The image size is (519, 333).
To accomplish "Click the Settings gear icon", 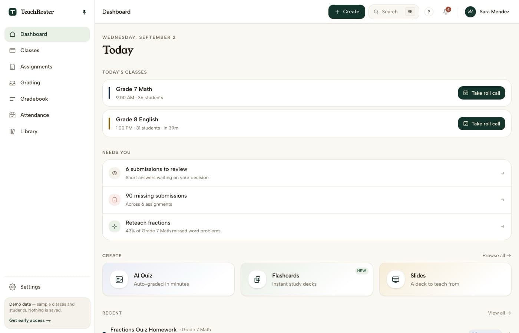I will tap(12, 287).
